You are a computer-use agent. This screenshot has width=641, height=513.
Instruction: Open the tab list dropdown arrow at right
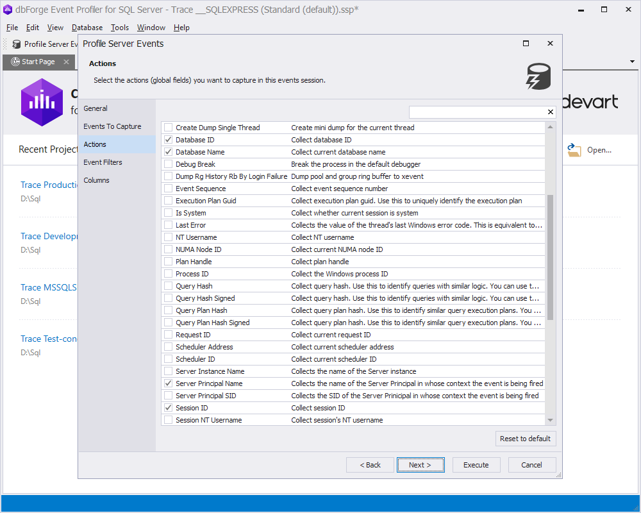[x=632, y=62]
